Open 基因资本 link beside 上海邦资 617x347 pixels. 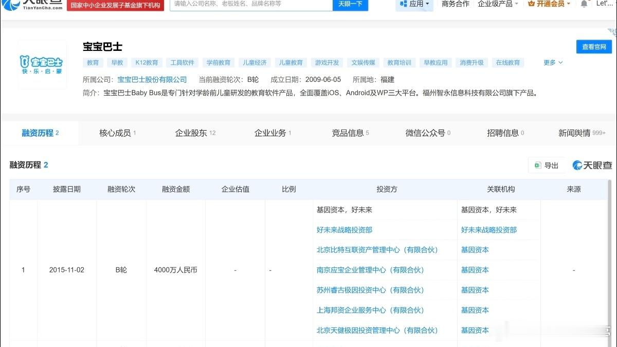[475, 310]
